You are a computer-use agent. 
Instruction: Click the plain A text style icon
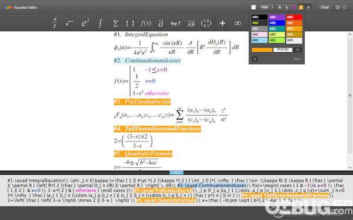pyautogui.click(x=279, y=8)
